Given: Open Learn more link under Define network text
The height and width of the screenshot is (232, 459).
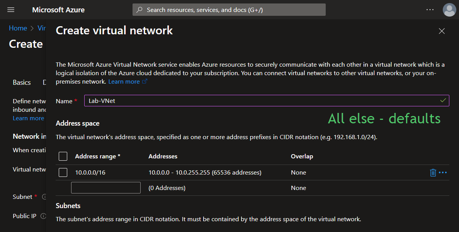Looking at the screenshot, I should (28, 118).
